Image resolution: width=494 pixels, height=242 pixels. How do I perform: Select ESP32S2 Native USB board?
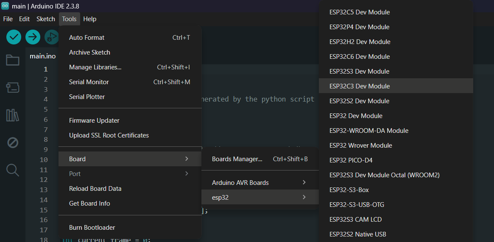(396, 234)
